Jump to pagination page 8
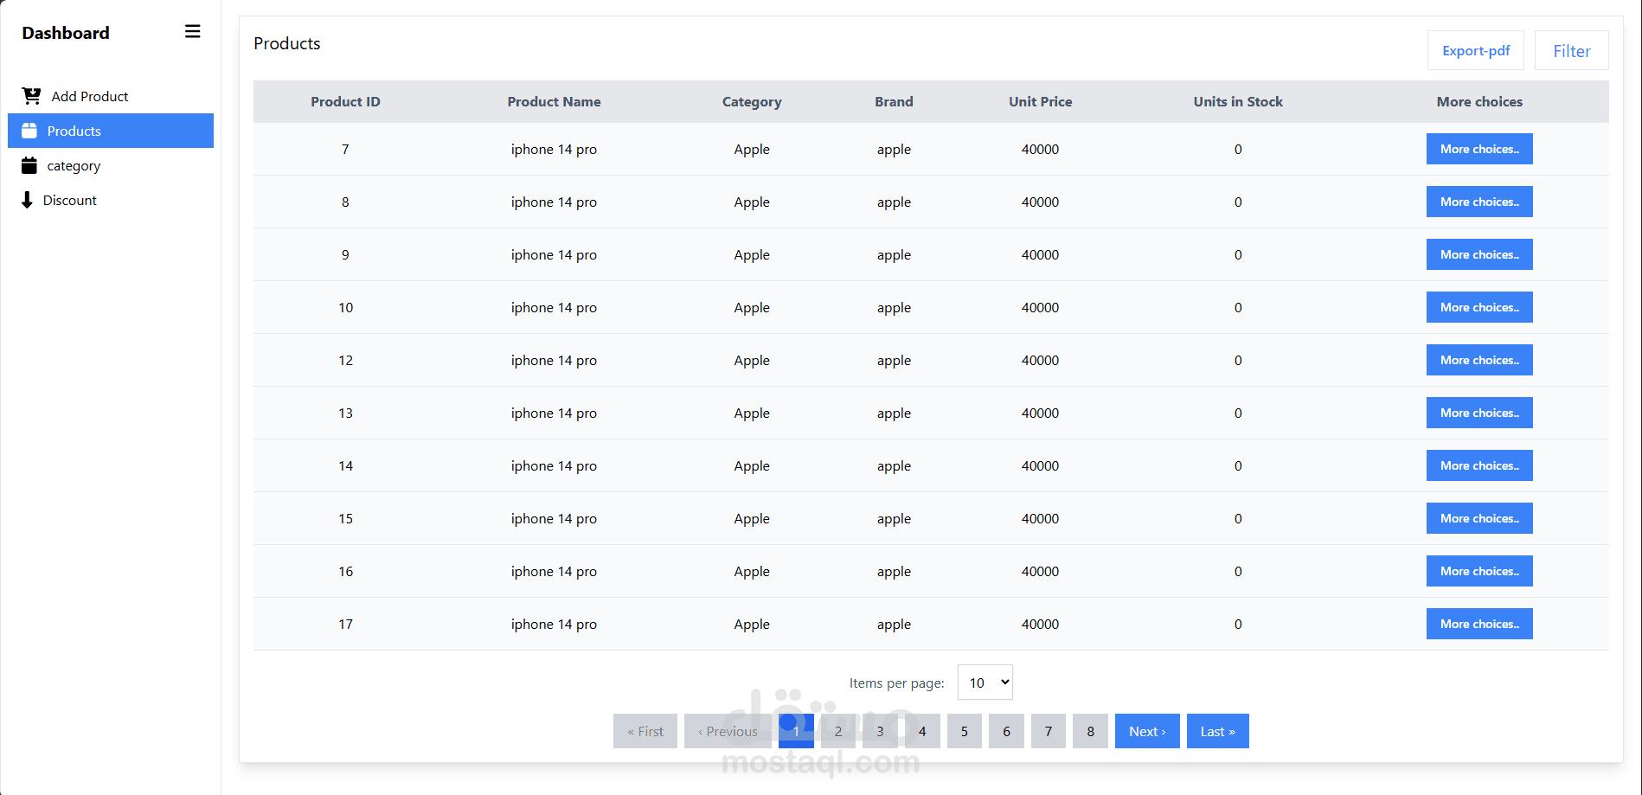 click(x=1090, y=731)
